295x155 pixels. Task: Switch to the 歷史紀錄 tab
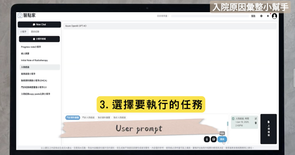(35, 32)
